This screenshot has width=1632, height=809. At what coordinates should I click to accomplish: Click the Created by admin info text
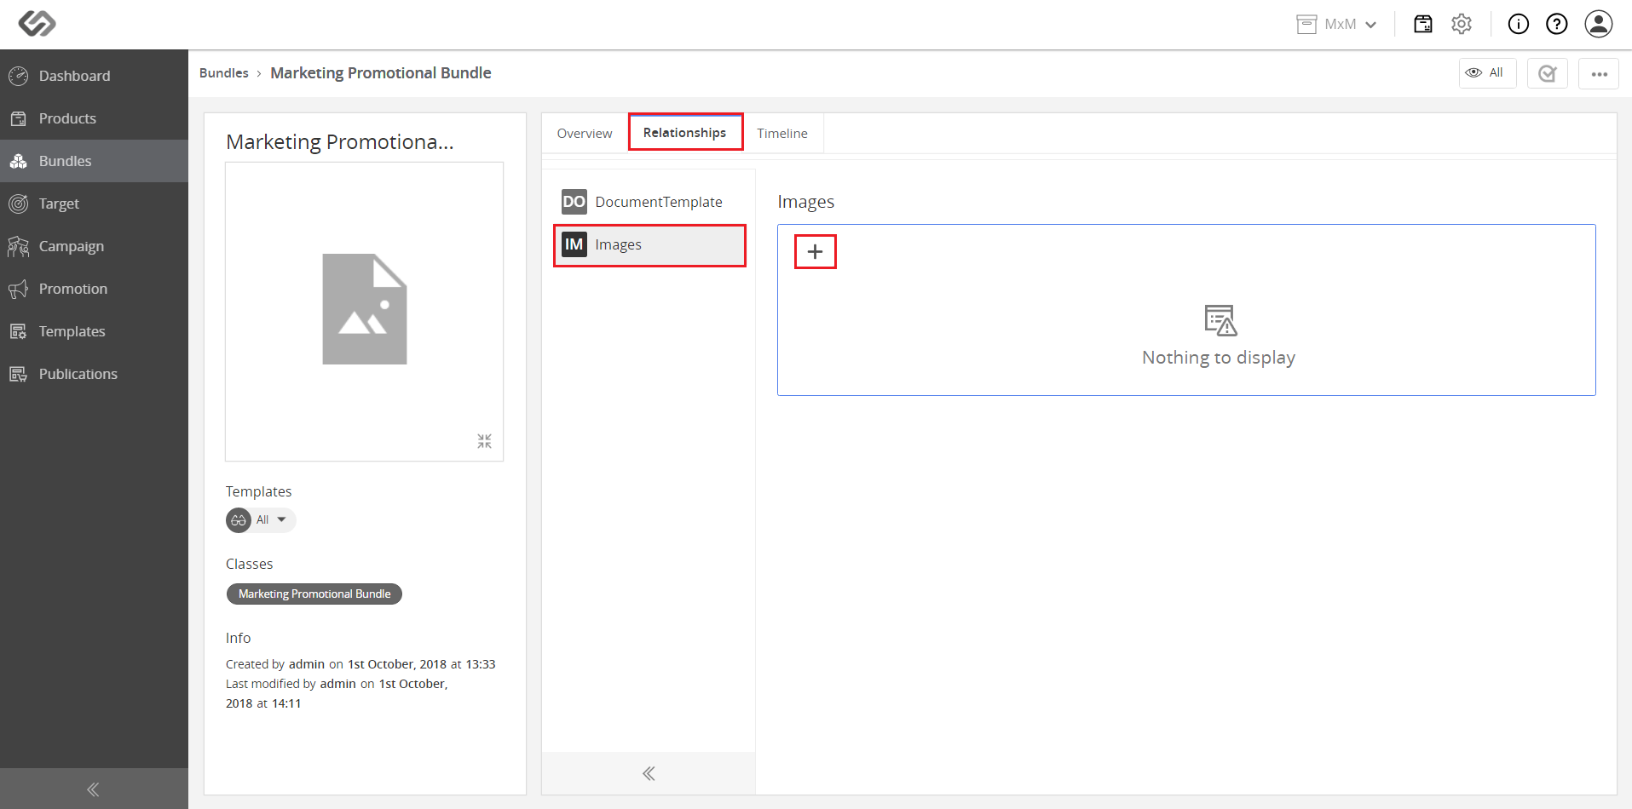pos(360,664)
